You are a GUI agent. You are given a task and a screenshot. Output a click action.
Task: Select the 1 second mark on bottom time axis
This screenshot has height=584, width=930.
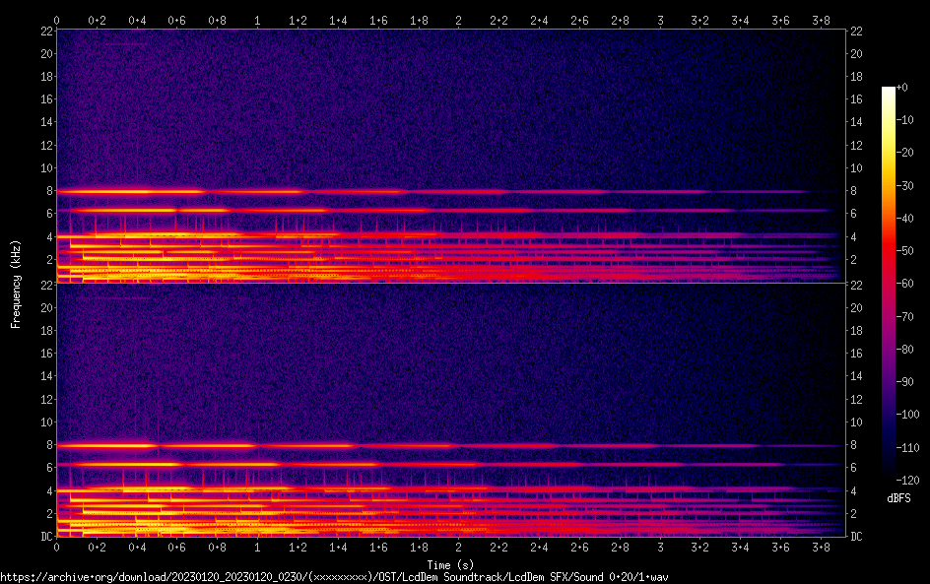click(257, 546)
